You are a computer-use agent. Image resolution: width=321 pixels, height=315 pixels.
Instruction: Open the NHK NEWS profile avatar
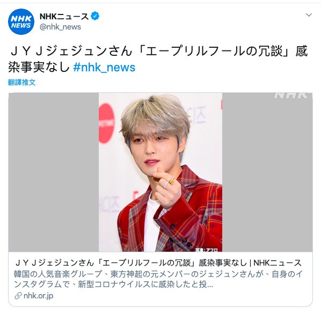click(21, 21)
